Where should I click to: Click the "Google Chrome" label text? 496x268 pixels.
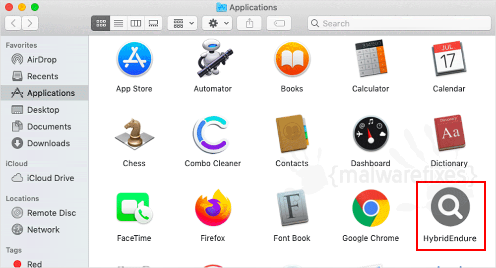click(371, 238)
